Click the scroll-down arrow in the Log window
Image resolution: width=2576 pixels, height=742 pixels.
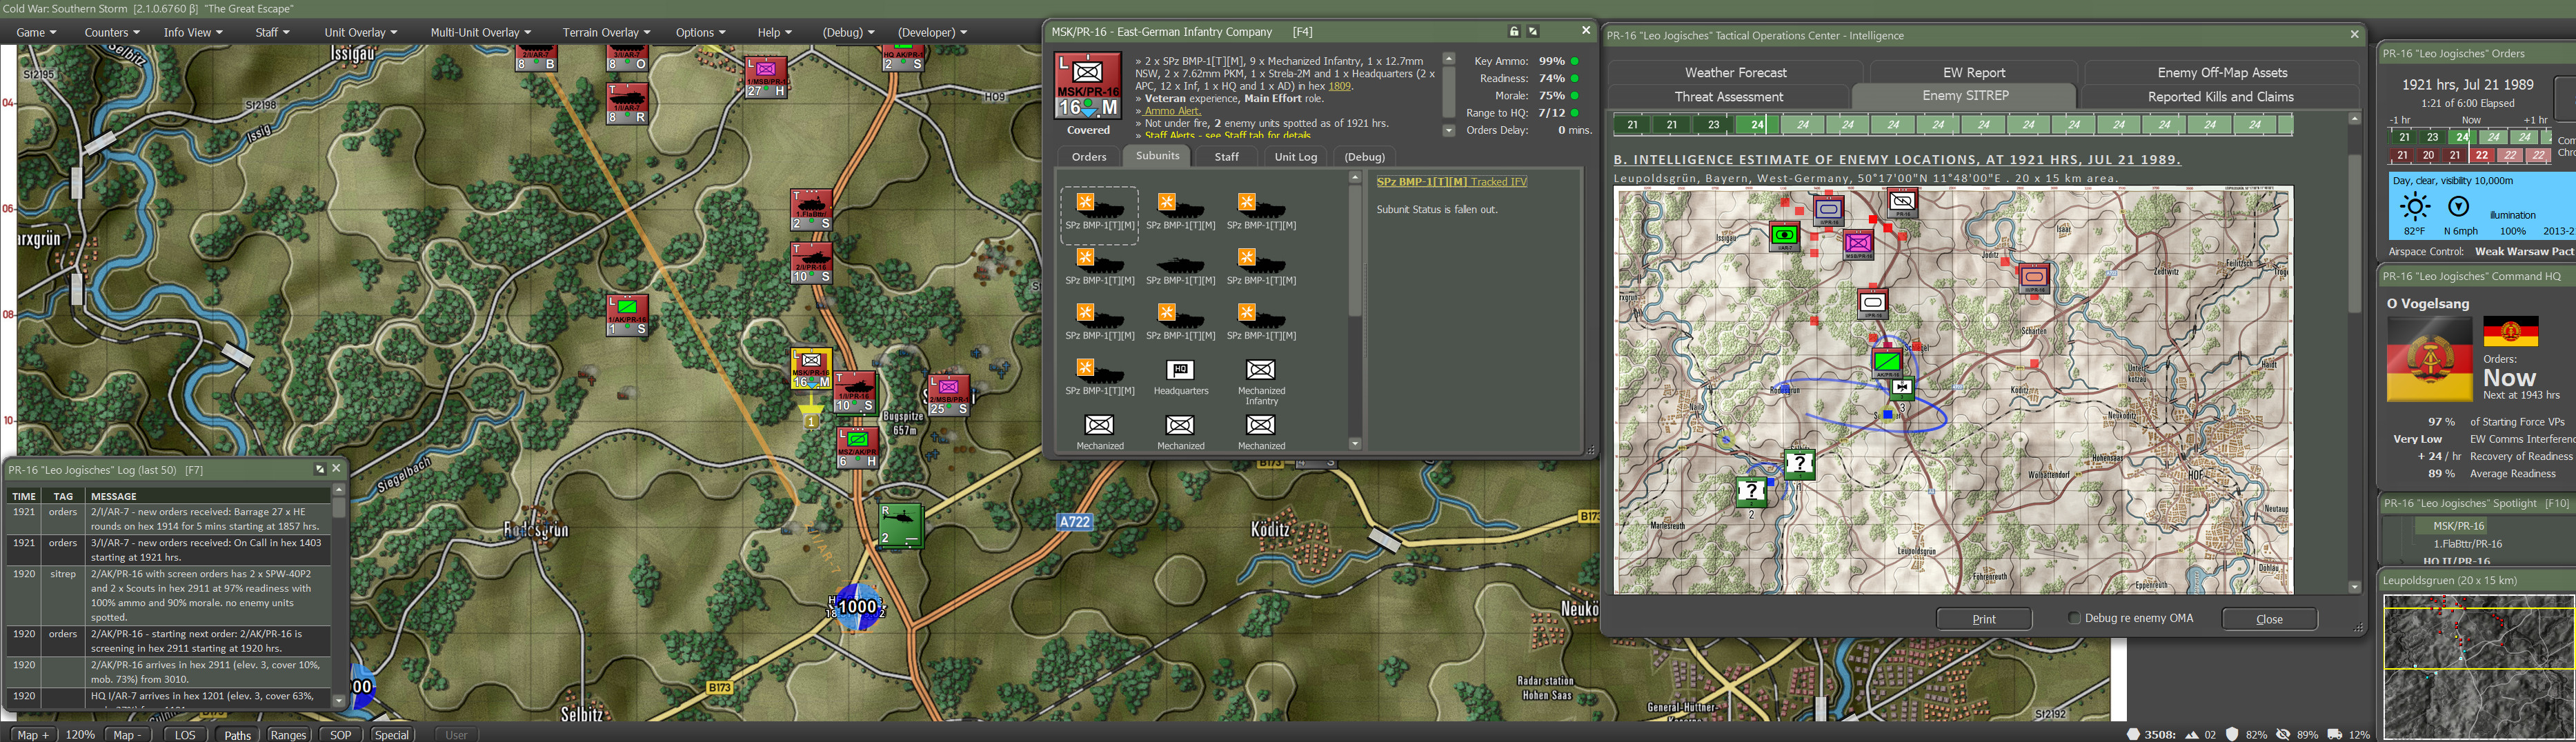coord(338,701)
